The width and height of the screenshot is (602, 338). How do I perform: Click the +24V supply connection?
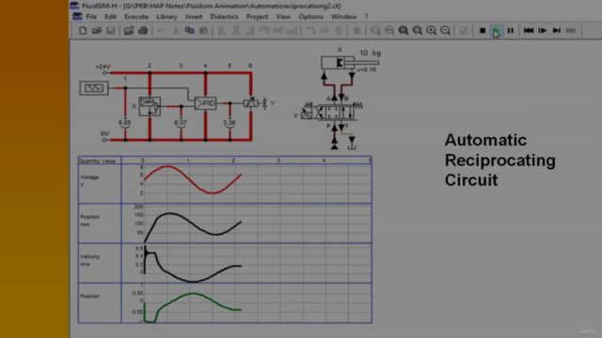coord(104,72)
